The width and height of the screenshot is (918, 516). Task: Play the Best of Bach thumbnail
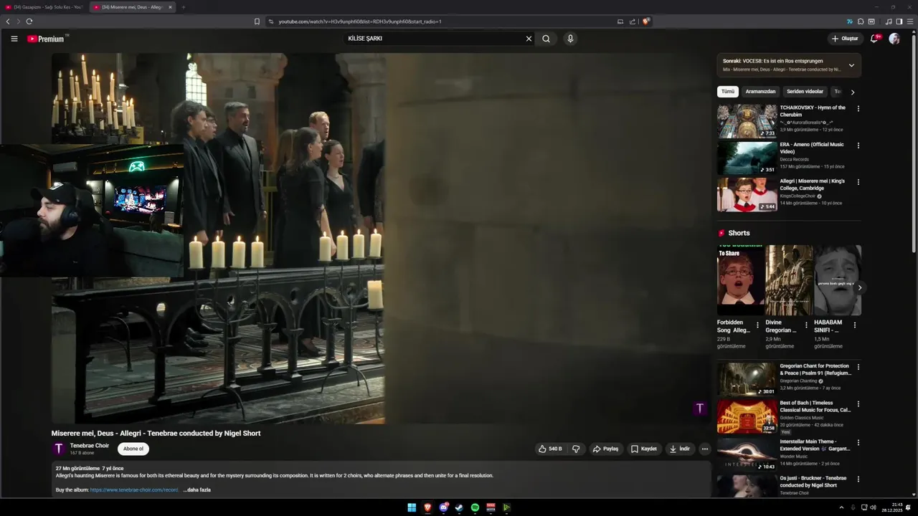tap(747, 416)
